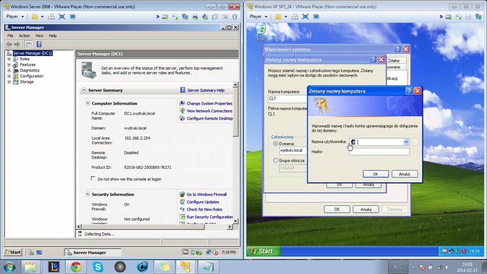Click Send Ctrl+Alt+Del icon in Windows Server 2008 player
This screenshot has width=487, height=274.
[x=51, y=17]
